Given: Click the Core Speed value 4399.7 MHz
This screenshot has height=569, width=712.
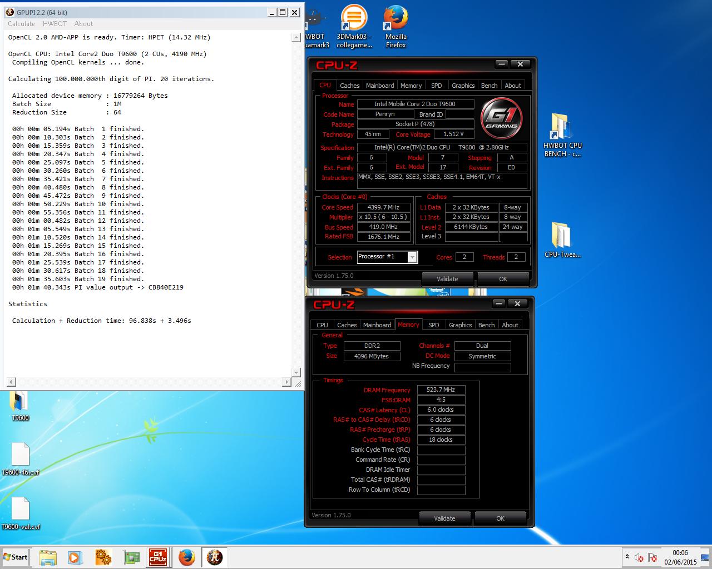Looking at the screenshot, I should pos(384,207).
